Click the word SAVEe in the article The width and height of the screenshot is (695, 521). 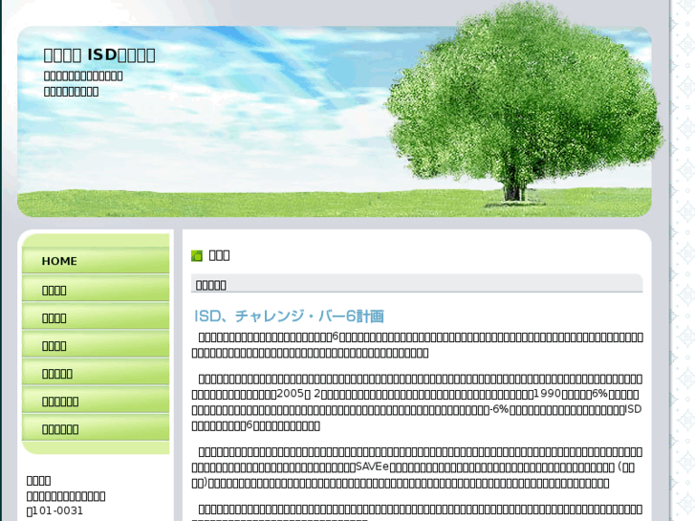point(372,467)
